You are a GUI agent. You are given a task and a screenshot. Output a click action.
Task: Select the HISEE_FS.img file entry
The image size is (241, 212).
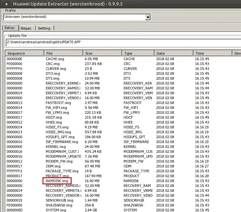coord(57,127)
